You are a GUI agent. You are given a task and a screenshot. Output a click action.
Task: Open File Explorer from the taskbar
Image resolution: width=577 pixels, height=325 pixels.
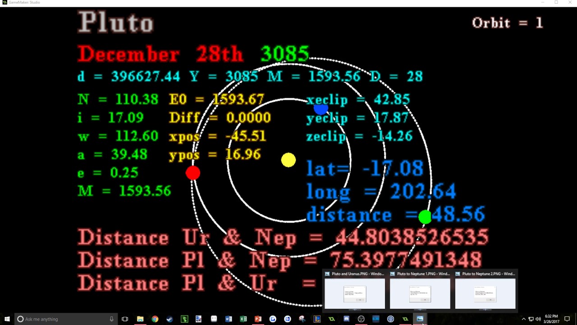click(x=140, y=319)
